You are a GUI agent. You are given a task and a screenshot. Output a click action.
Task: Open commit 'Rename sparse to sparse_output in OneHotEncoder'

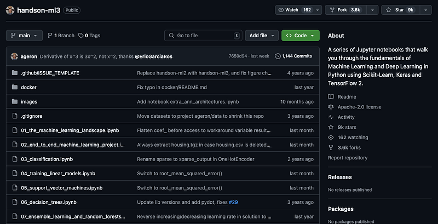[195, 159]
